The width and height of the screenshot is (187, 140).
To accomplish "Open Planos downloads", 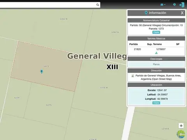I will (x=156, y=64).
